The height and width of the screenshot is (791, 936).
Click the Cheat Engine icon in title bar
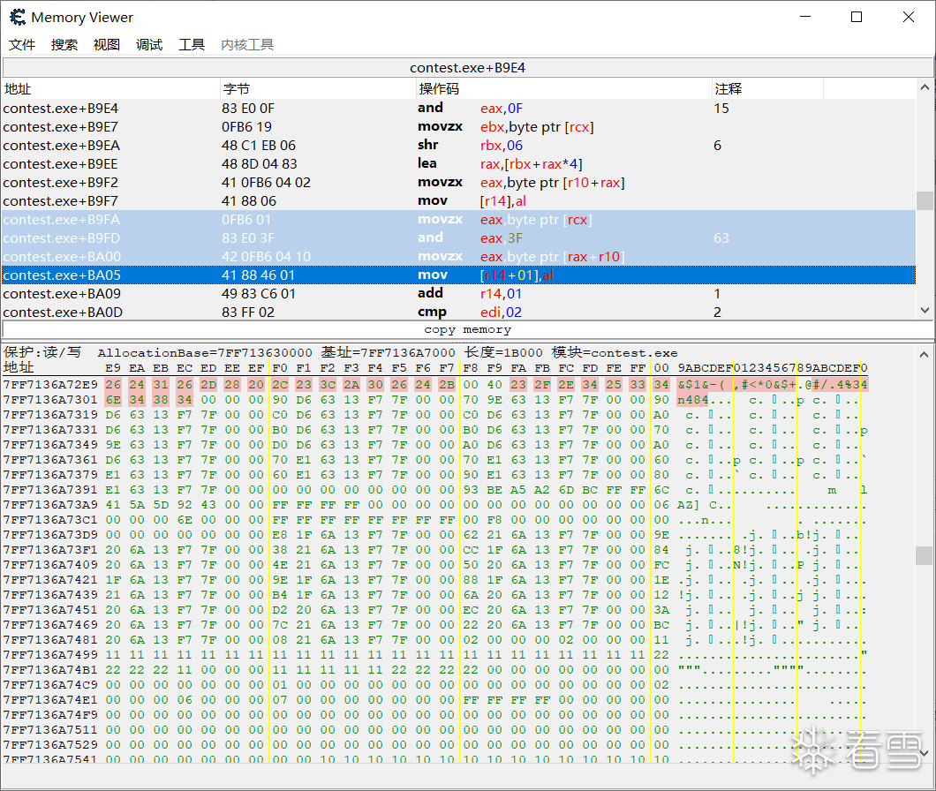18,18
